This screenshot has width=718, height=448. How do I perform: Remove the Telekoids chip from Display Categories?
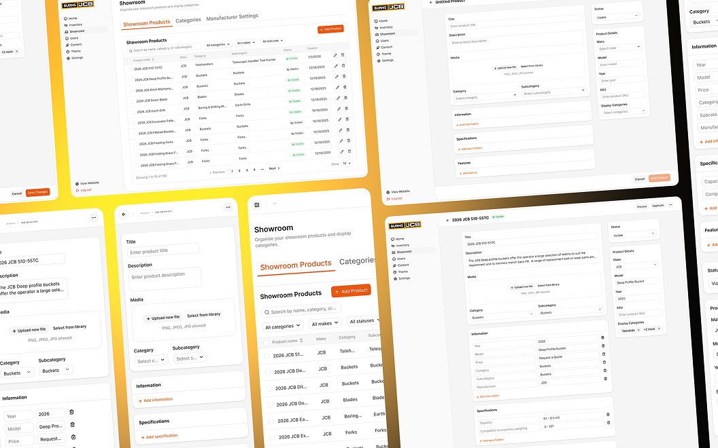pos(638,330)
